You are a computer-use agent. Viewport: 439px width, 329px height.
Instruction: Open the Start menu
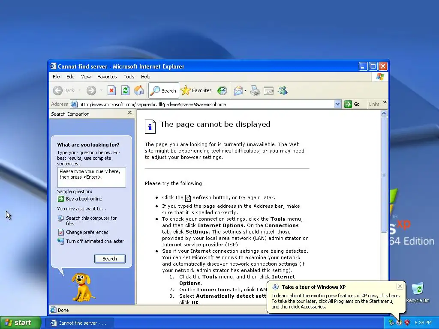(21, 323)
